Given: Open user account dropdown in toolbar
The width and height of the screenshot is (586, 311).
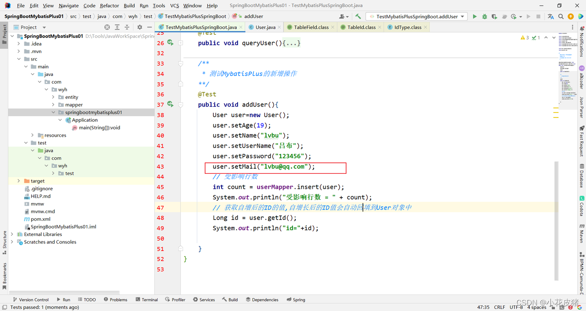Looking at the screenshot, I should [x=344, y=16].
